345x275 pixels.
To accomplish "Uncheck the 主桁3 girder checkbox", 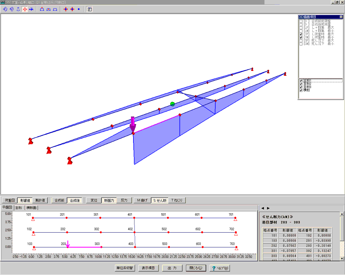I will [301, 87].
